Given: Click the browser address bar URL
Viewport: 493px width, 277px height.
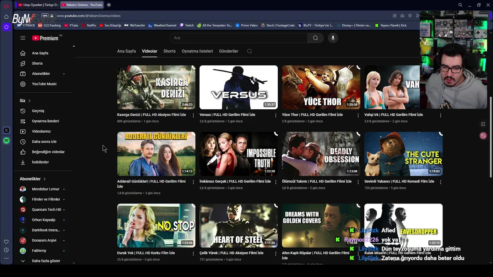Looking at the screenshot, I should click(x=89, y=16).
